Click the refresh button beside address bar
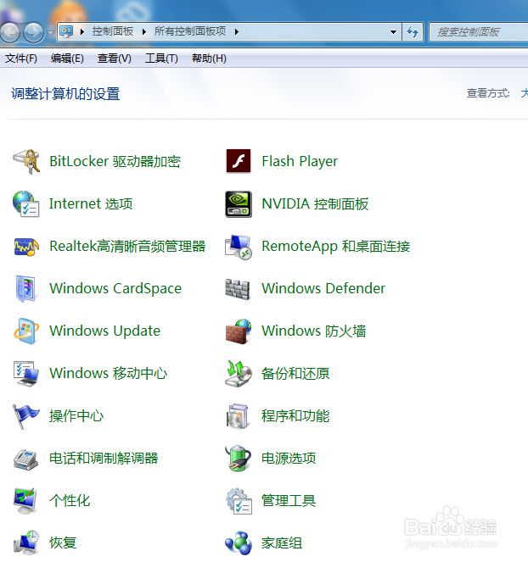This screenshot has width=528, height=562. tap(413, 32)
